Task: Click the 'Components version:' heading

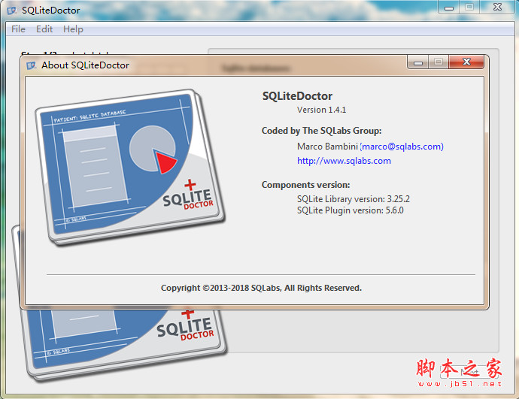Action: point(305,185)
